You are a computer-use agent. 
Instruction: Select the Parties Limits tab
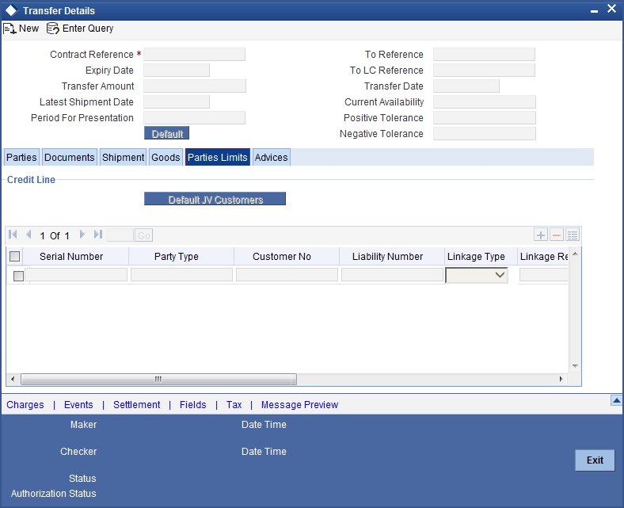(217, 158)
